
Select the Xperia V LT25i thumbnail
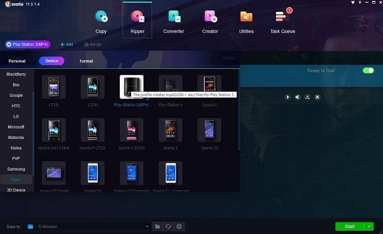click(132, 130)
